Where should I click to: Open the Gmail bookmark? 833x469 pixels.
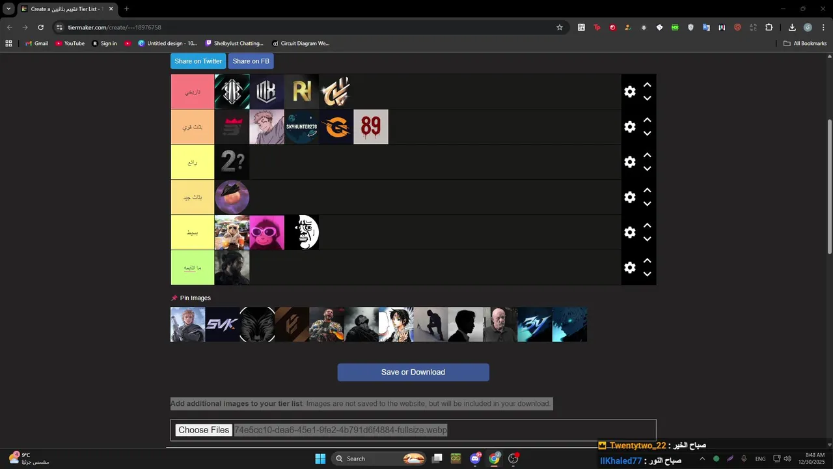[x=36, y=44]
